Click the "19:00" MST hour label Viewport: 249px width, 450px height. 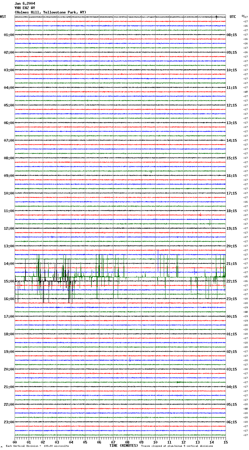(9, 352)
